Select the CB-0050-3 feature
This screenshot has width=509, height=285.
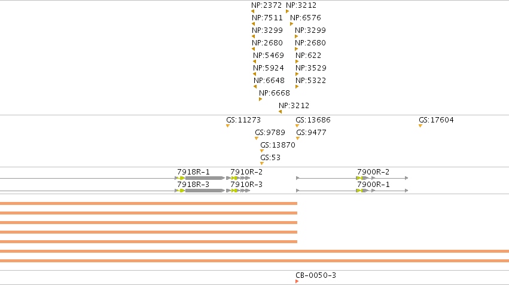click(297, 281)
